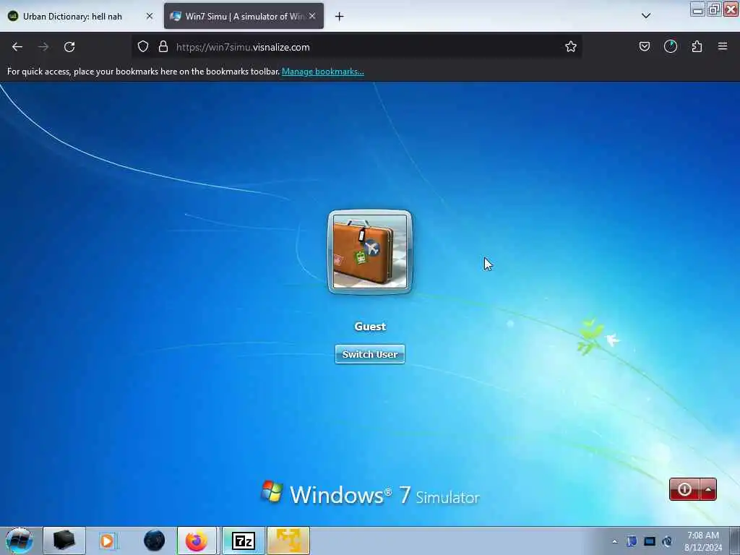Open the yellow puzzle taskbar icon
The height and width of the screenshot is (555, 740).
[288, 541]
